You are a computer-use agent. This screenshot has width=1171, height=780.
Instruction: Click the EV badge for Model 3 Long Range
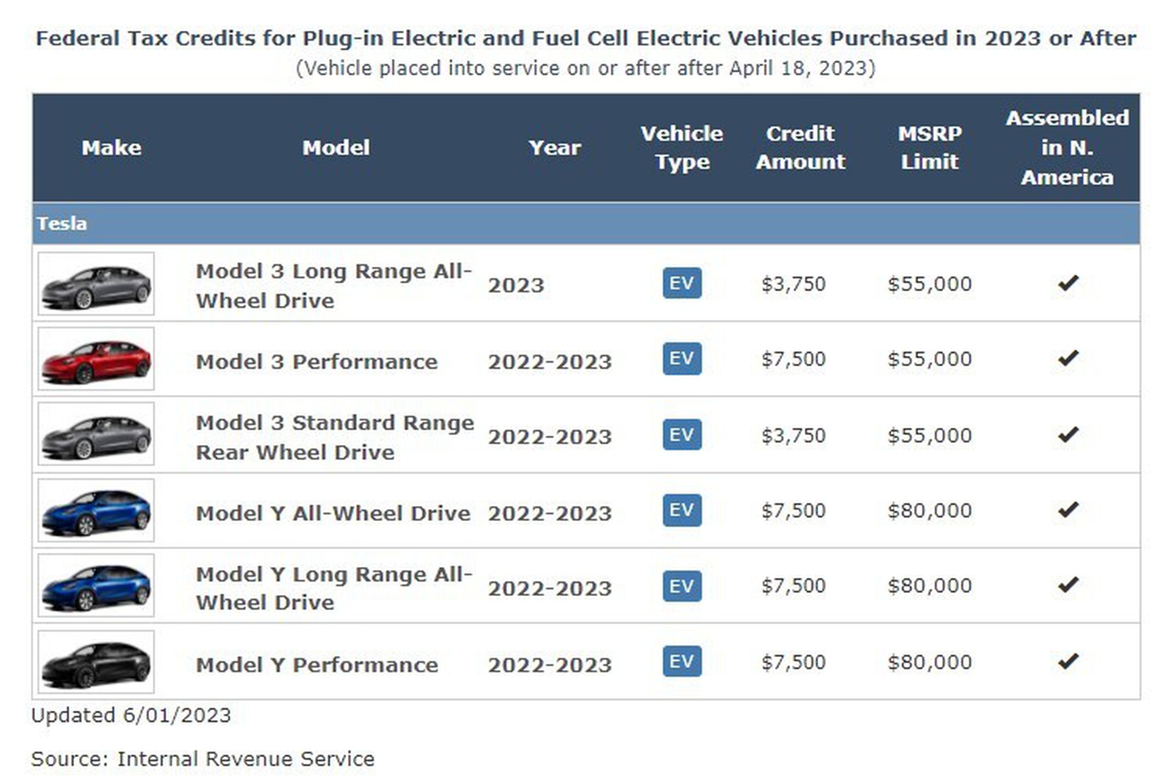(682, 283)
